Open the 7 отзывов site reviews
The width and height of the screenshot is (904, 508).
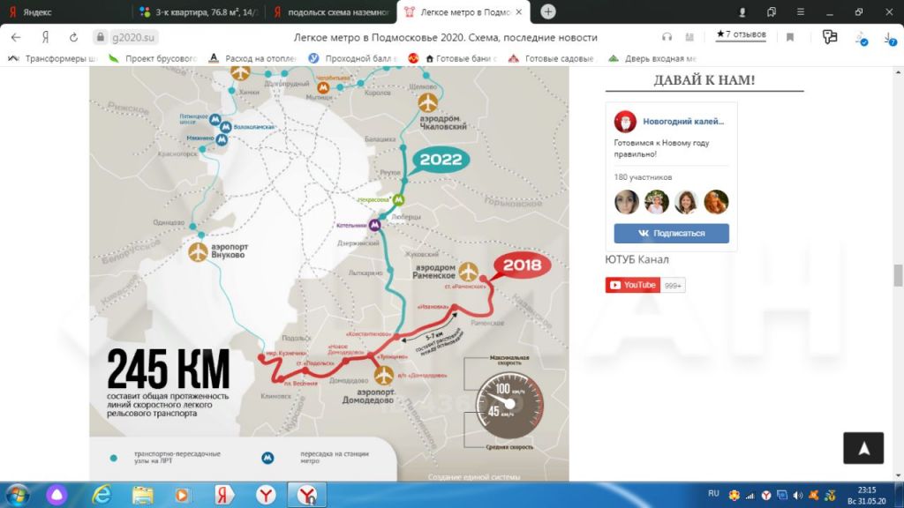(x=741, y=35)
